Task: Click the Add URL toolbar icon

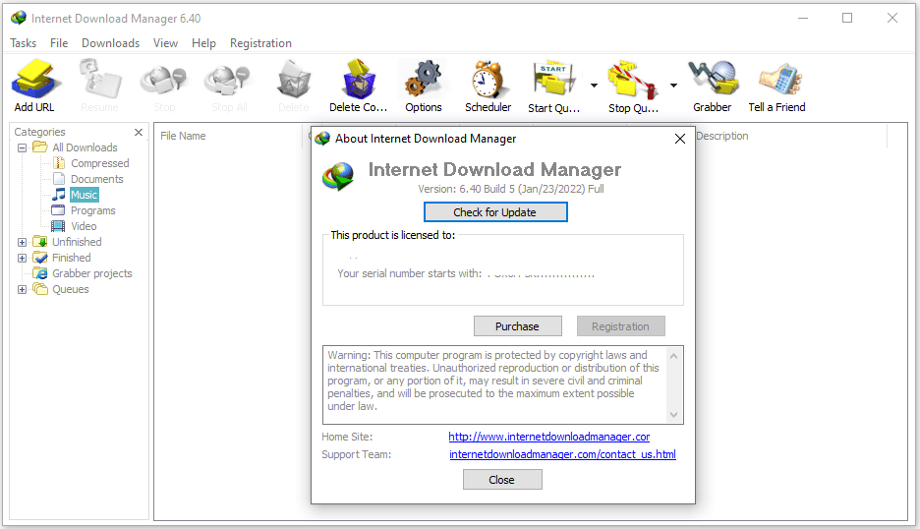Action: click(35, 80)
